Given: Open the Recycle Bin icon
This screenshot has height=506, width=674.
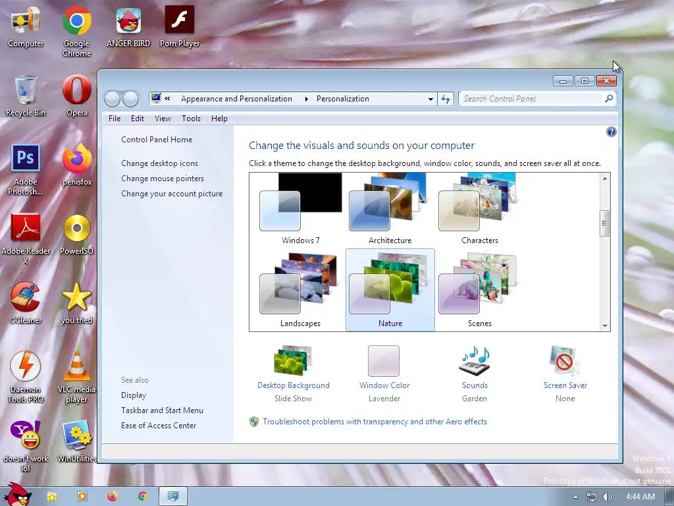Looking at the screenshot, I should pyautogui.click(x=26, y=96).
